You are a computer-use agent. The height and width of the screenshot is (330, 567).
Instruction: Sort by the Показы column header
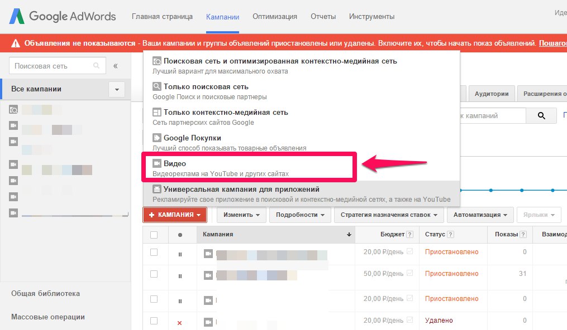tap(506, 235)
